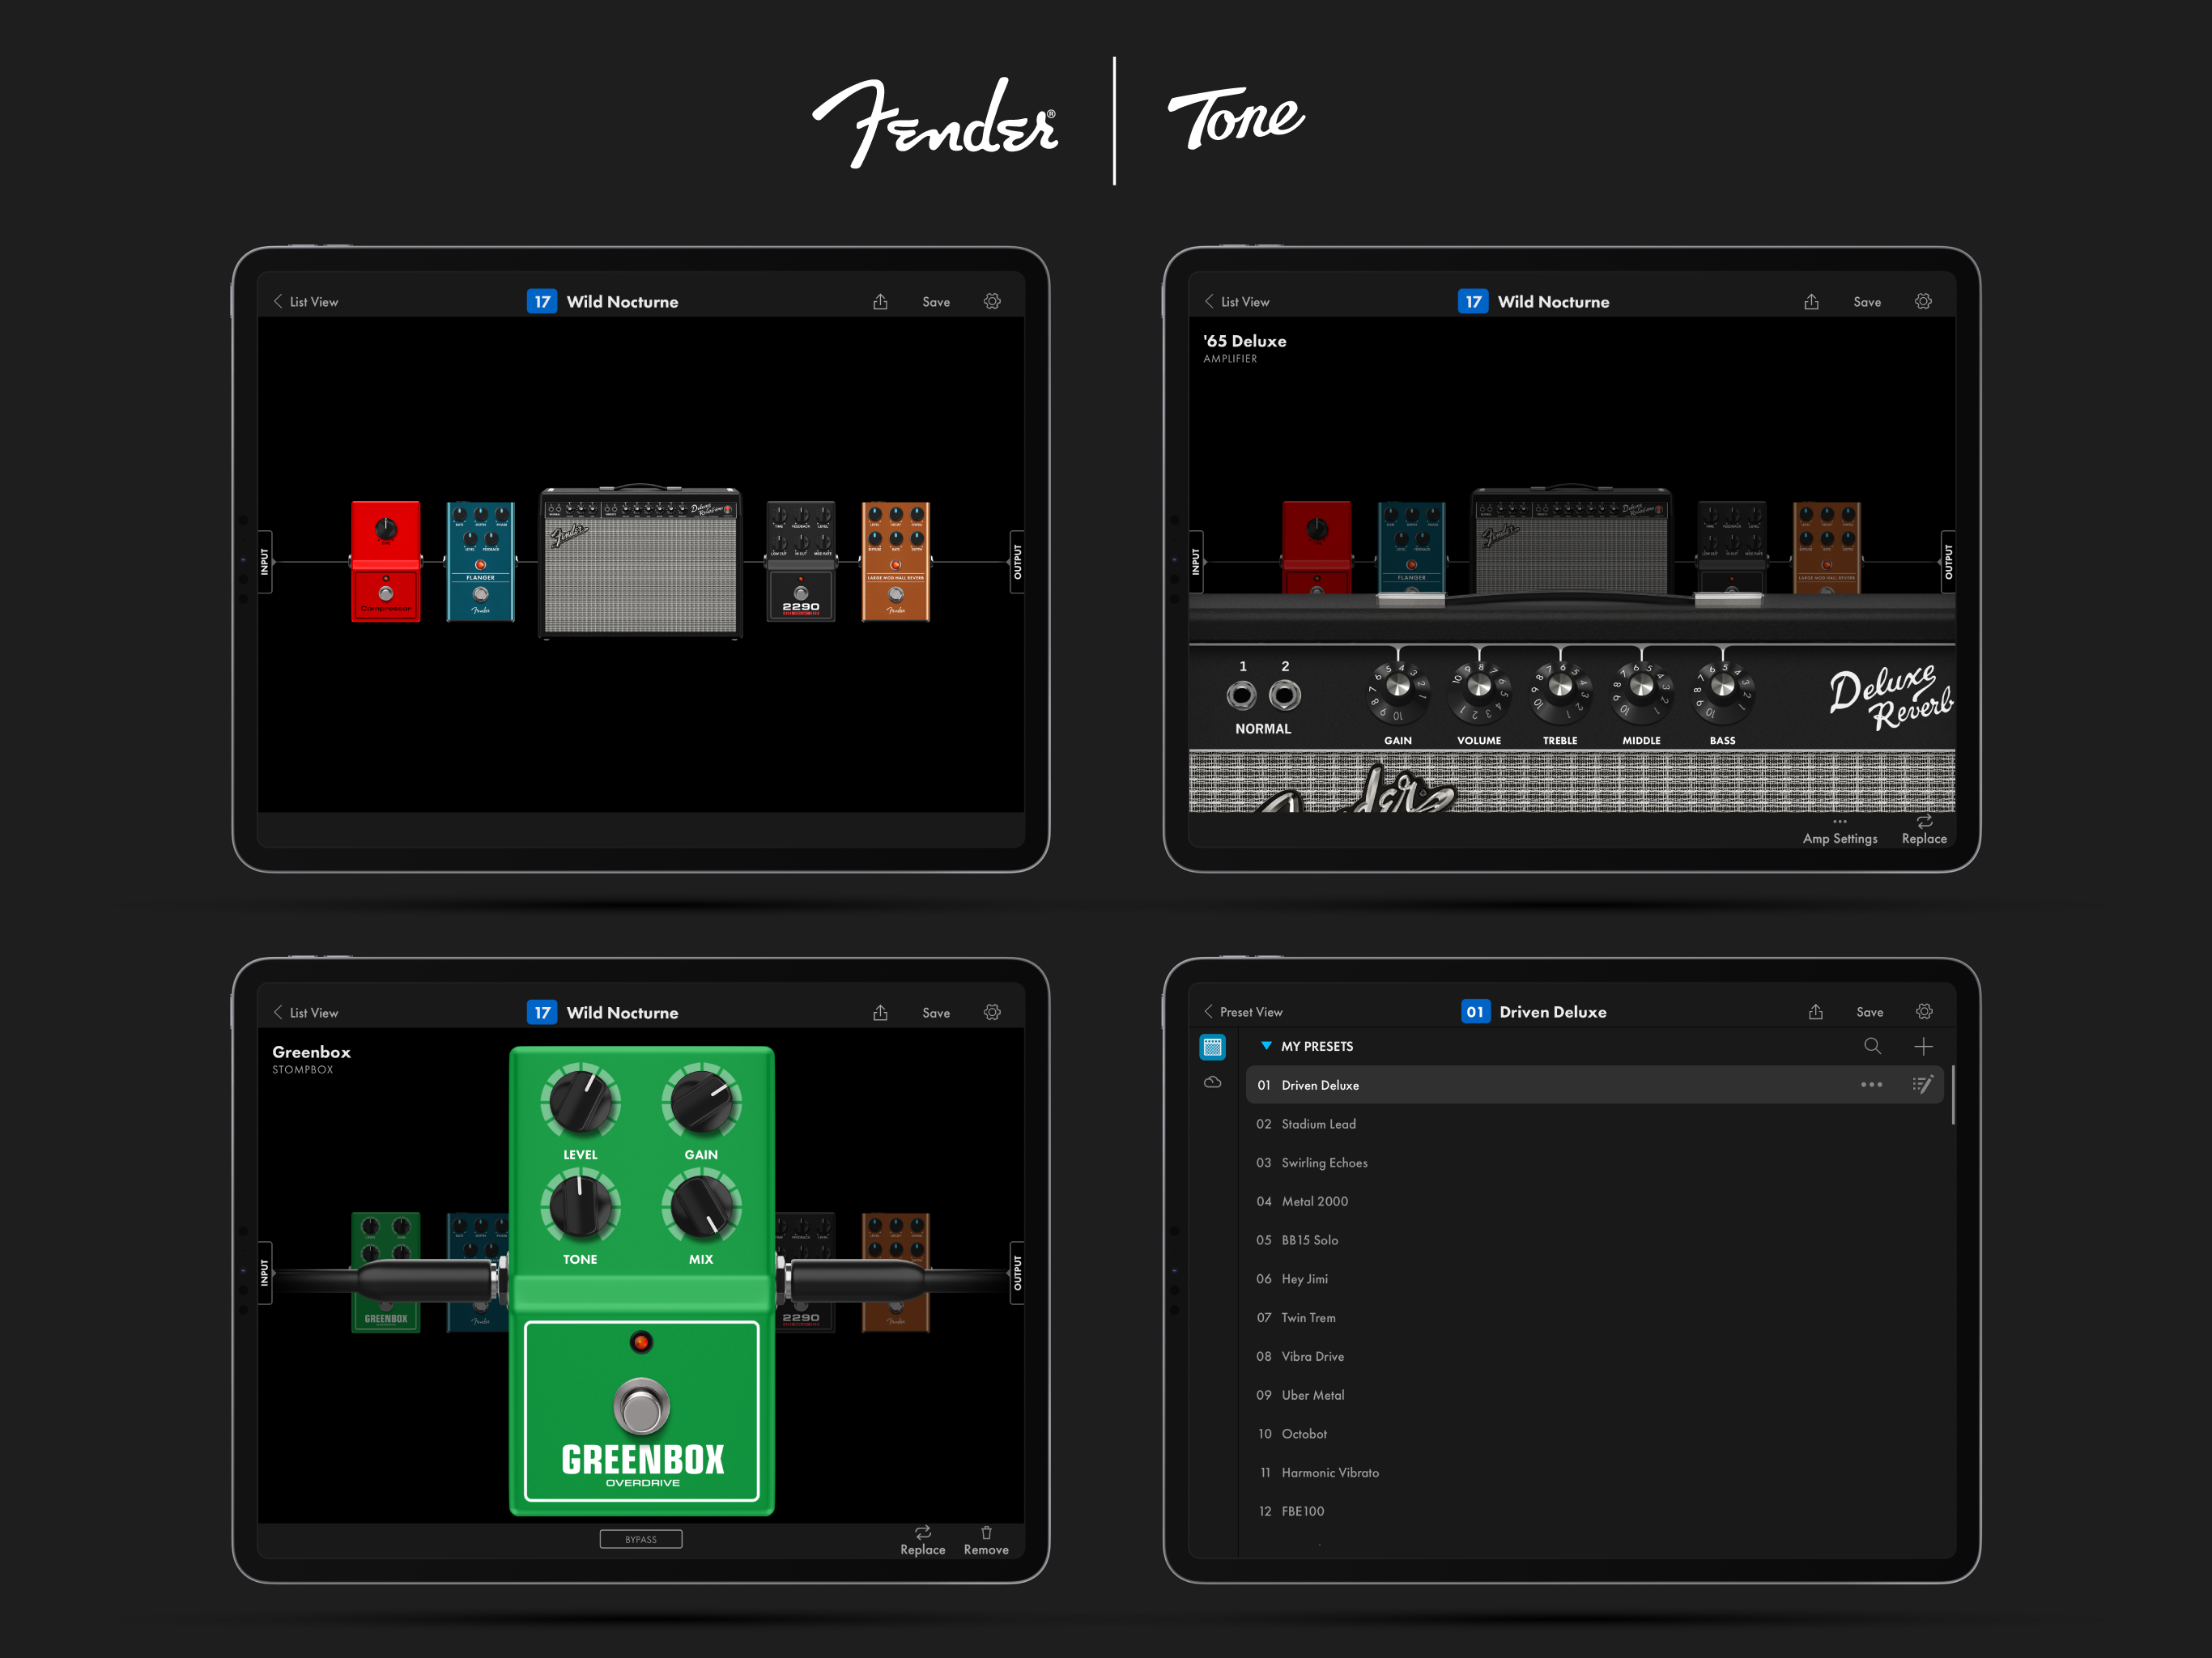
Task: Click the share icon in top-right tablet
Action: (1811, 301)
